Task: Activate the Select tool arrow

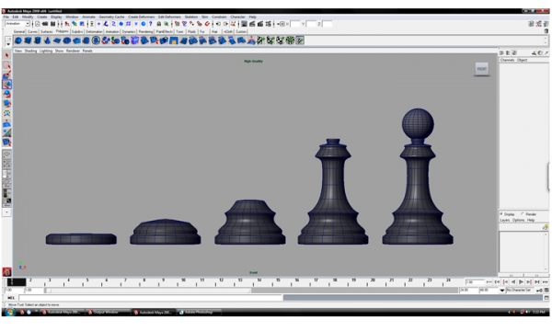Action: click(x=6, y=55)
